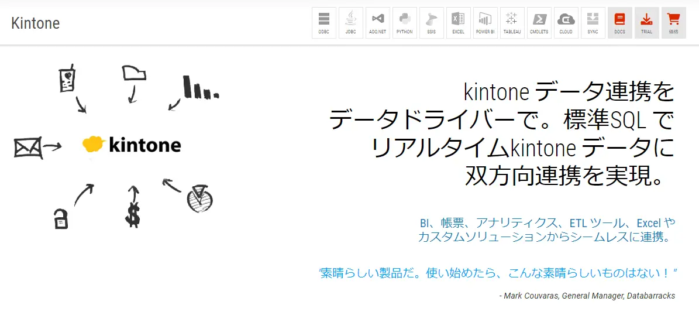This screenshot has width=699, height=322.
Task: Open the Power BI connector icon
Action: pyautogui.click(x=485, y=23)
